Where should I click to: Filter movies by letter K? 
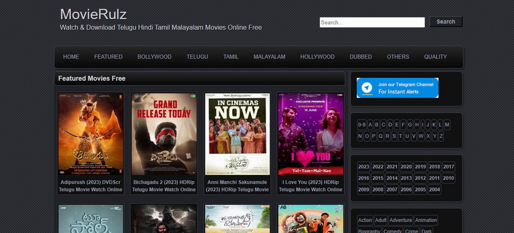tap(434, 125)
